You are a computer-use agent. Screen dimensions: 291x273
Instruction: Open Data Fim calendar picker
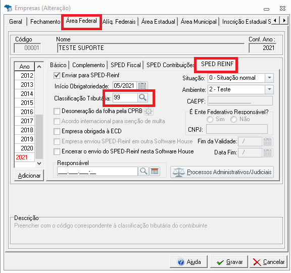267,153
